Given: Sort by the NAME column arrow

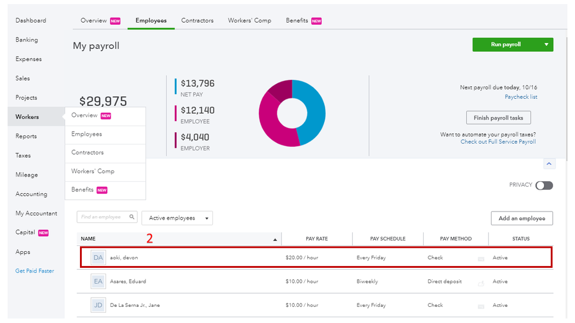Looking at the screenshot, I should pyautogui.click(x=275, y=239).
